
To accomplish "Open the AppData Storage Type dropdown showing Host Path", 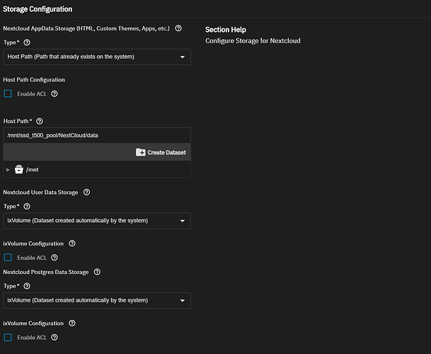I will click(x=96, y=57).
